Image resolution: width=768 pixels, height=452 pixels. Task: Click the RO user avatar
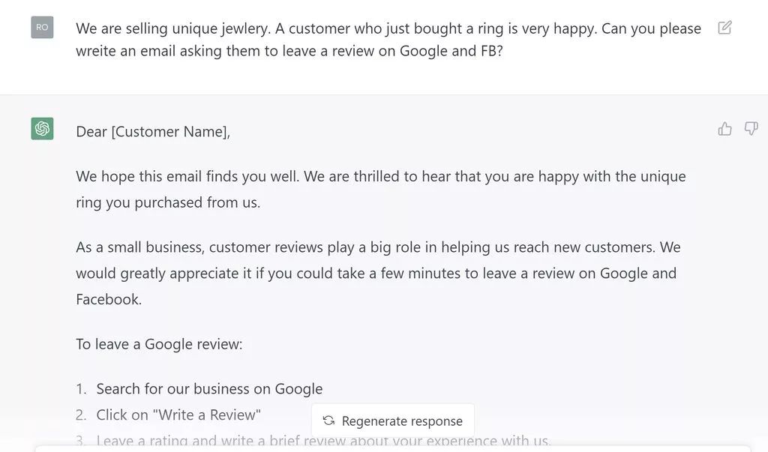[x=42, y=28]
